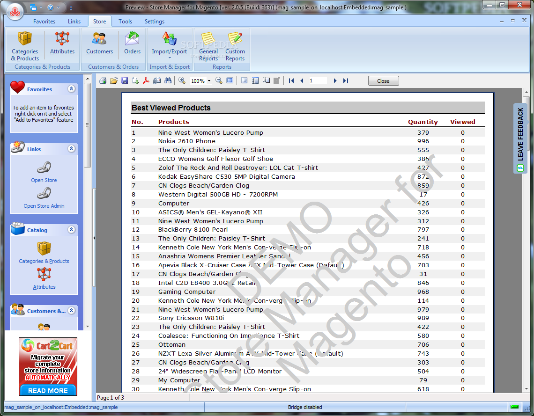Open the Leave Feedback side tab
534x416 pixels.
(x=520, y=139)
